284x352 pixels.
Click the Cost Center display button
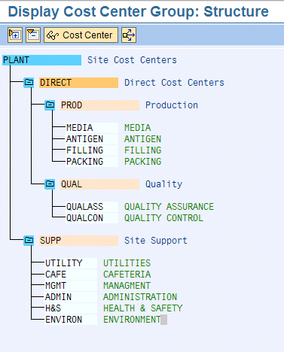click(x=81, y=35)
